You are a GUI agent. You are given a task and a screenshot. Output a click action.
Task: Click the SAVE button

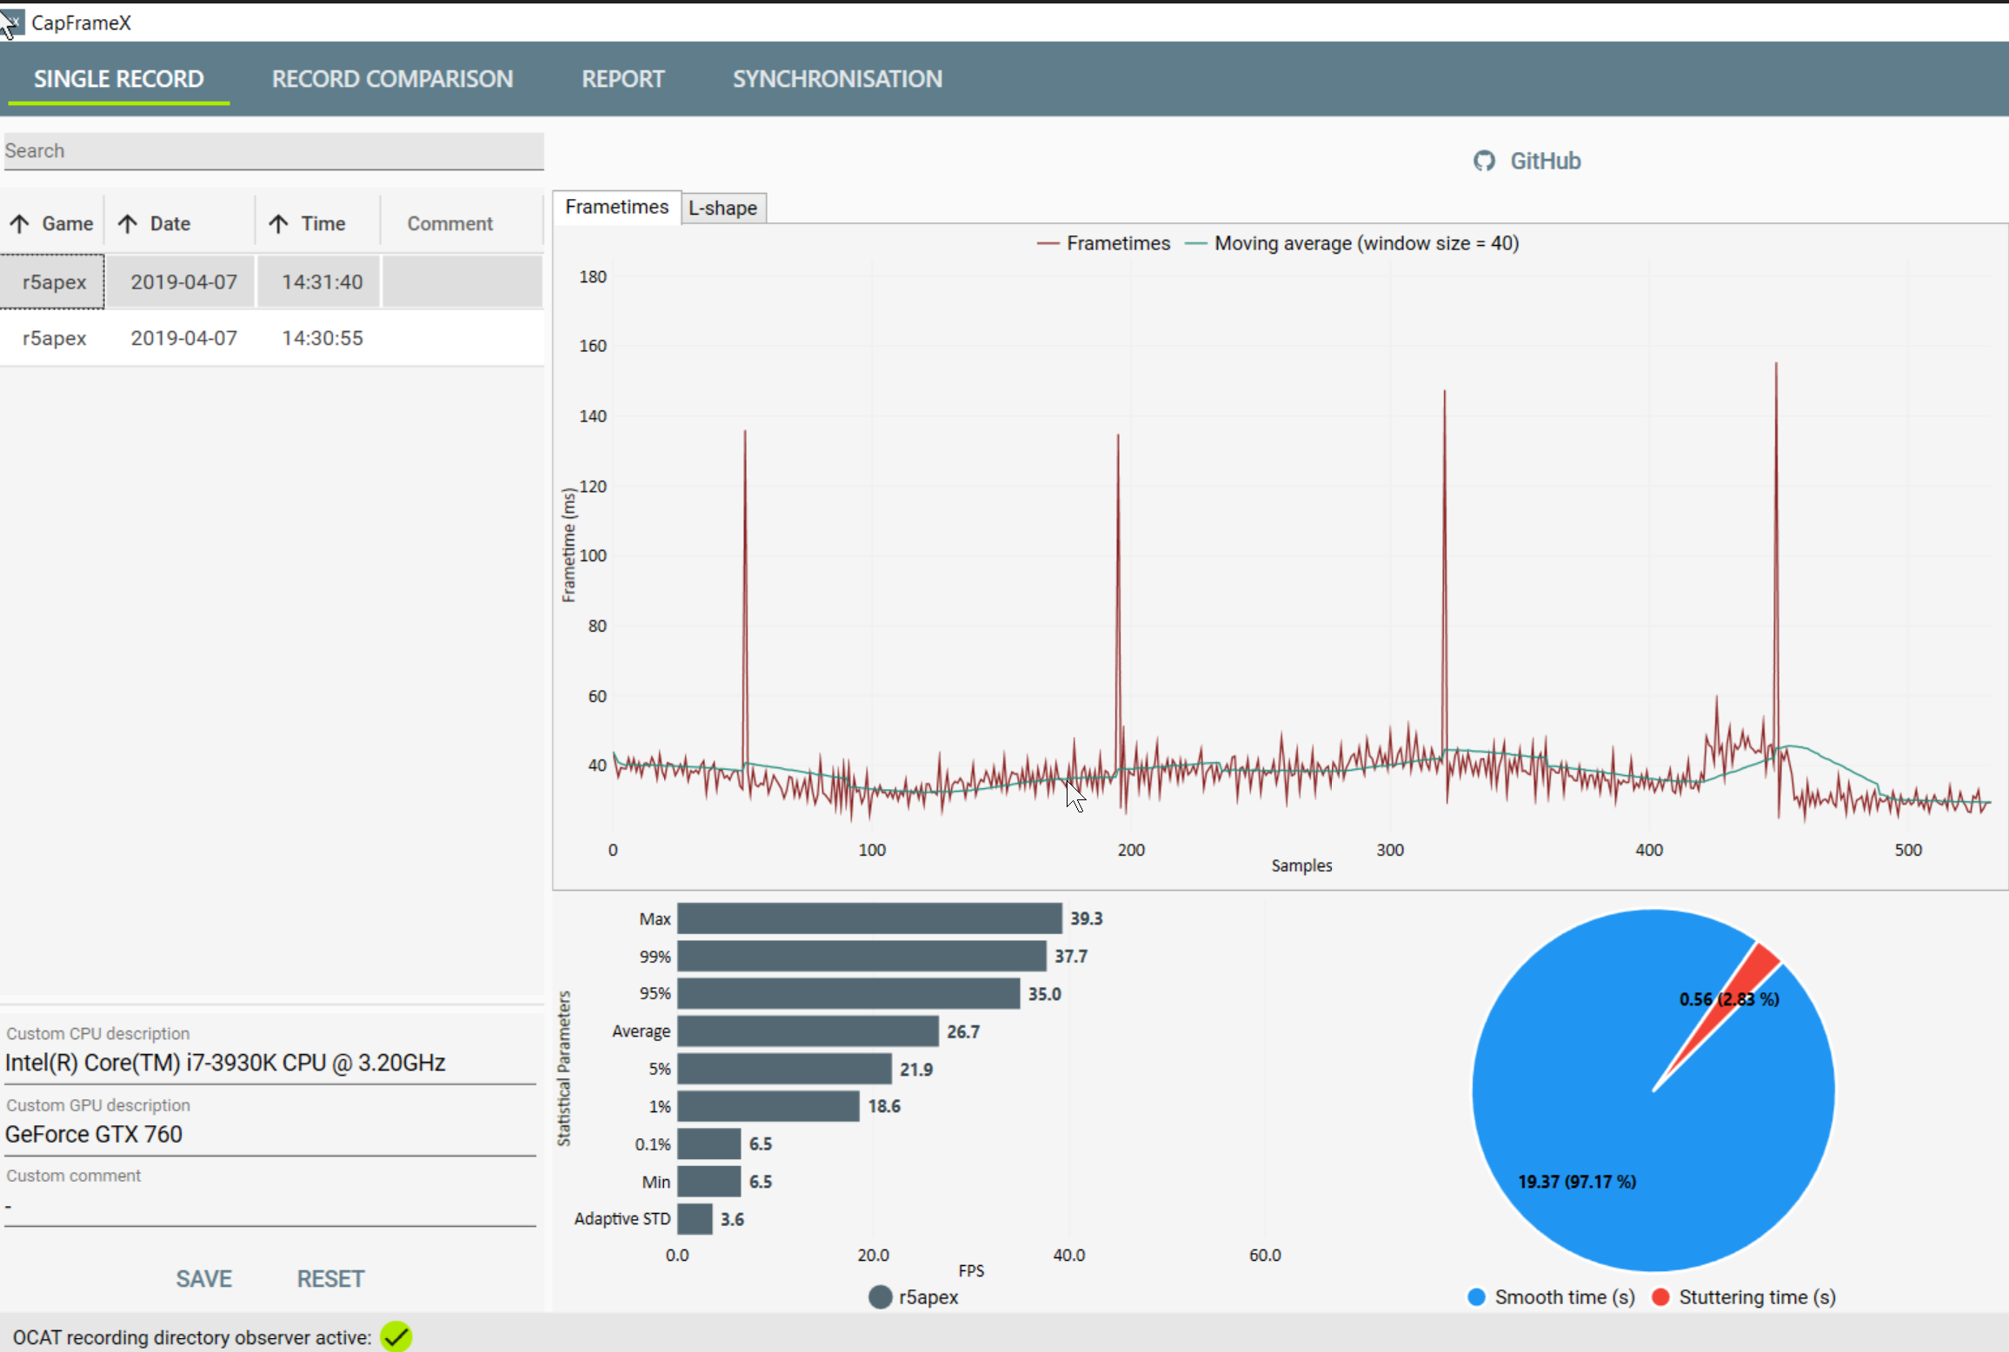pos(204,1279)
